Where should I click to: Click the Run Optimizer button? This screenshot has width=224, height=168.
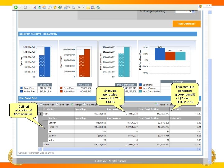[x=187, y=24]
